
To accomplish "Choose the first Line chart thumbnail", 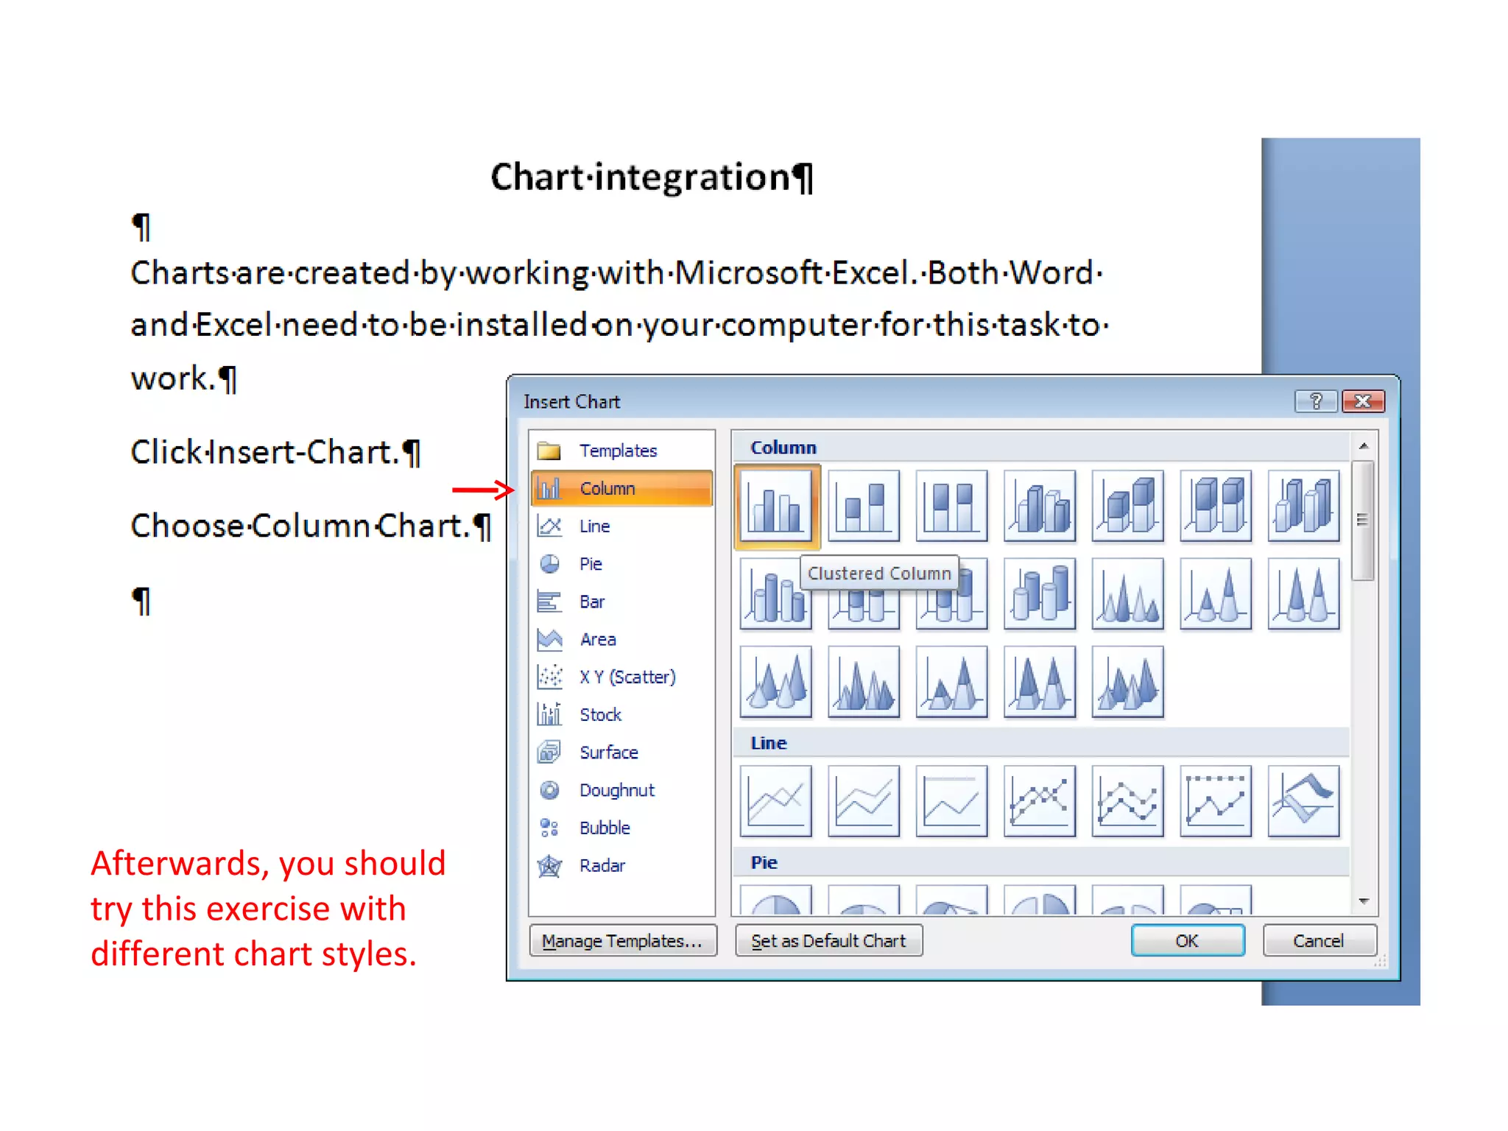I will coord(775,800).
